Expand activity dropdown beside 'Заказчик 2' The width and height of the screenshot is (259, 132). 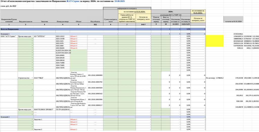[x=32, y=129]
